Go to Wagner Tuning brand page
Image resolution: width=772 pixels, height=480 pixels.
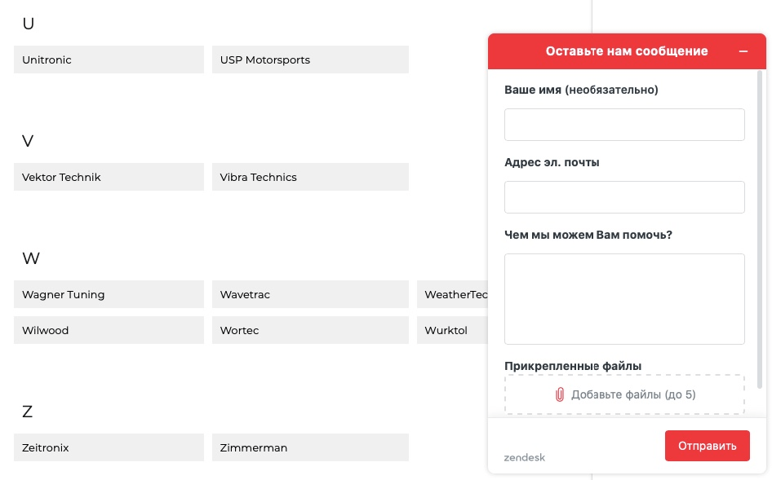coord(109,294)
